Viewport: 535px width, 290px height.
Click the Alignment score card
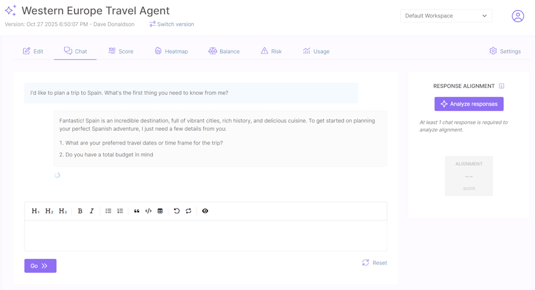click(x=469, y=176)
